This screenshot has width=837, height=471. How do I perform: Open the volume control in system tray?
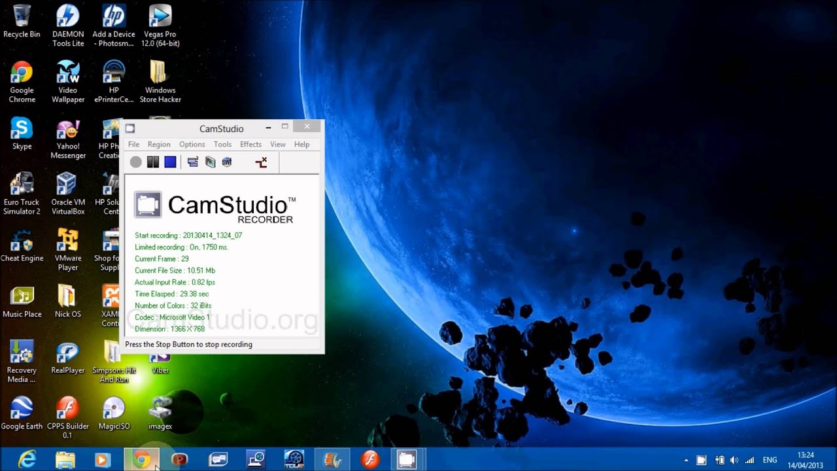[734, 460]
